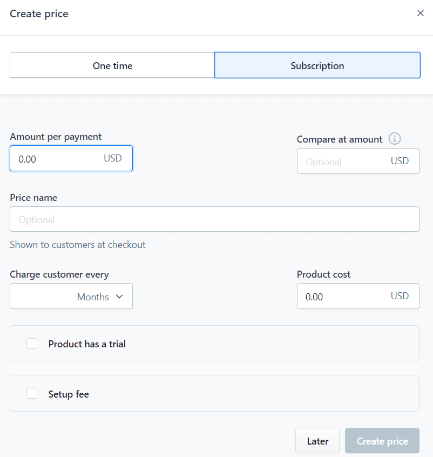Click the Compare at amount info icon

395,139
